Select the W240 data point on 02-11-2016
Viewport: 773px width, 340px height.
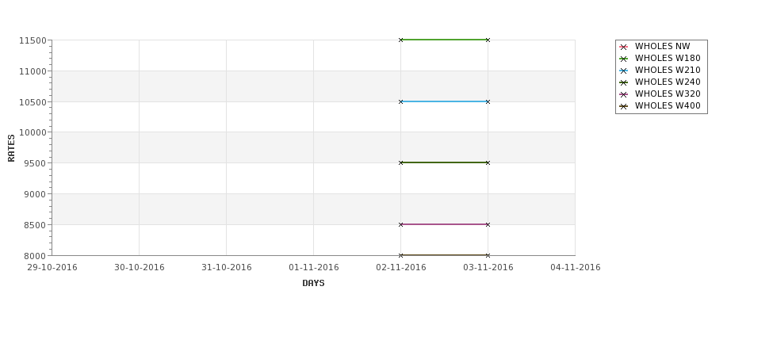[401, 162]
